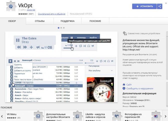168x121 pixels.
Task: Click headphones icon under Last.FM tooltip
Action: tap(89, 46)
